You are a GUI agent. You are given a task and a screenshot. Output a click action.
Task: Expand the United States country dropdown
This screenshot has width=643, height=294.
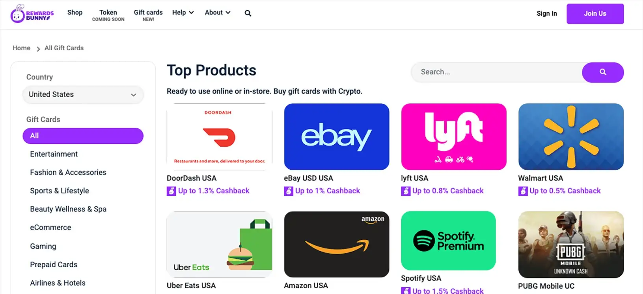pyautogui.click(x=83, y=95)
